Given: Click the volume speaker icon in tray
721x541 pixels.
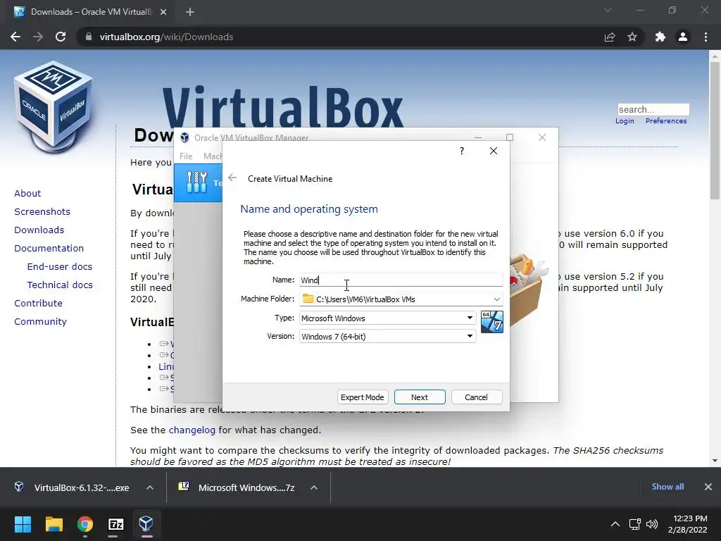Looking at the screenshot, I should pyautogui.click(x=652, y=524).
